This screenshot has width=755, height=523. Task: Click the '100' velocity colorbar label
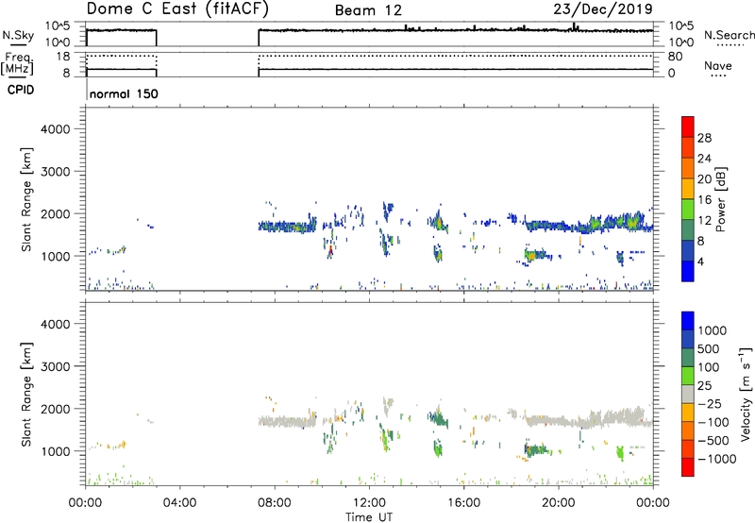coord(709,367)
